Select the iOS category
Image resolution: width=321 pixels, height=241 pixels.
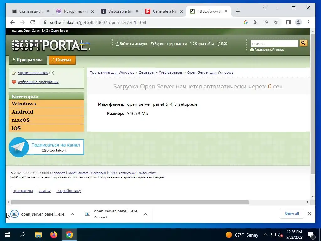pyautogui.click(x=46, y=128)
